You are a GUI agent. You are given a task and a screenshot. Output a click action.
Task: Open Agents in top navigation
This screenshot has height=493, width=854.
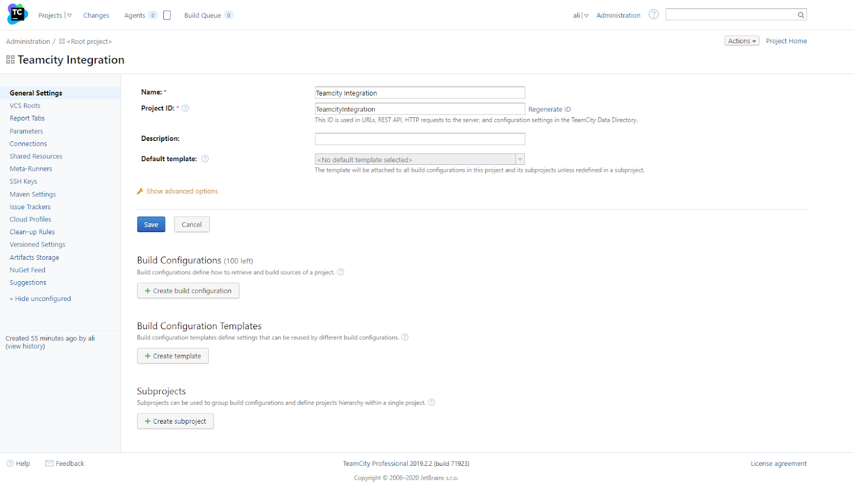pyautogui.click(x=135, y=15)
